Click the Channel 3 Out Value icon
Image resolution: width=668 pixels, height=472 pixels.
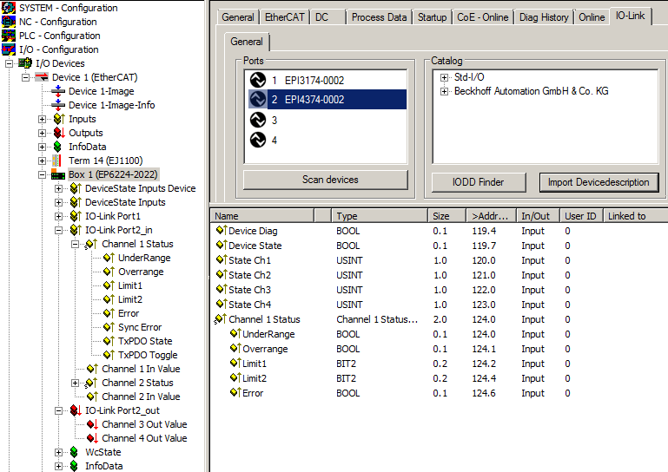pos(92,424)
